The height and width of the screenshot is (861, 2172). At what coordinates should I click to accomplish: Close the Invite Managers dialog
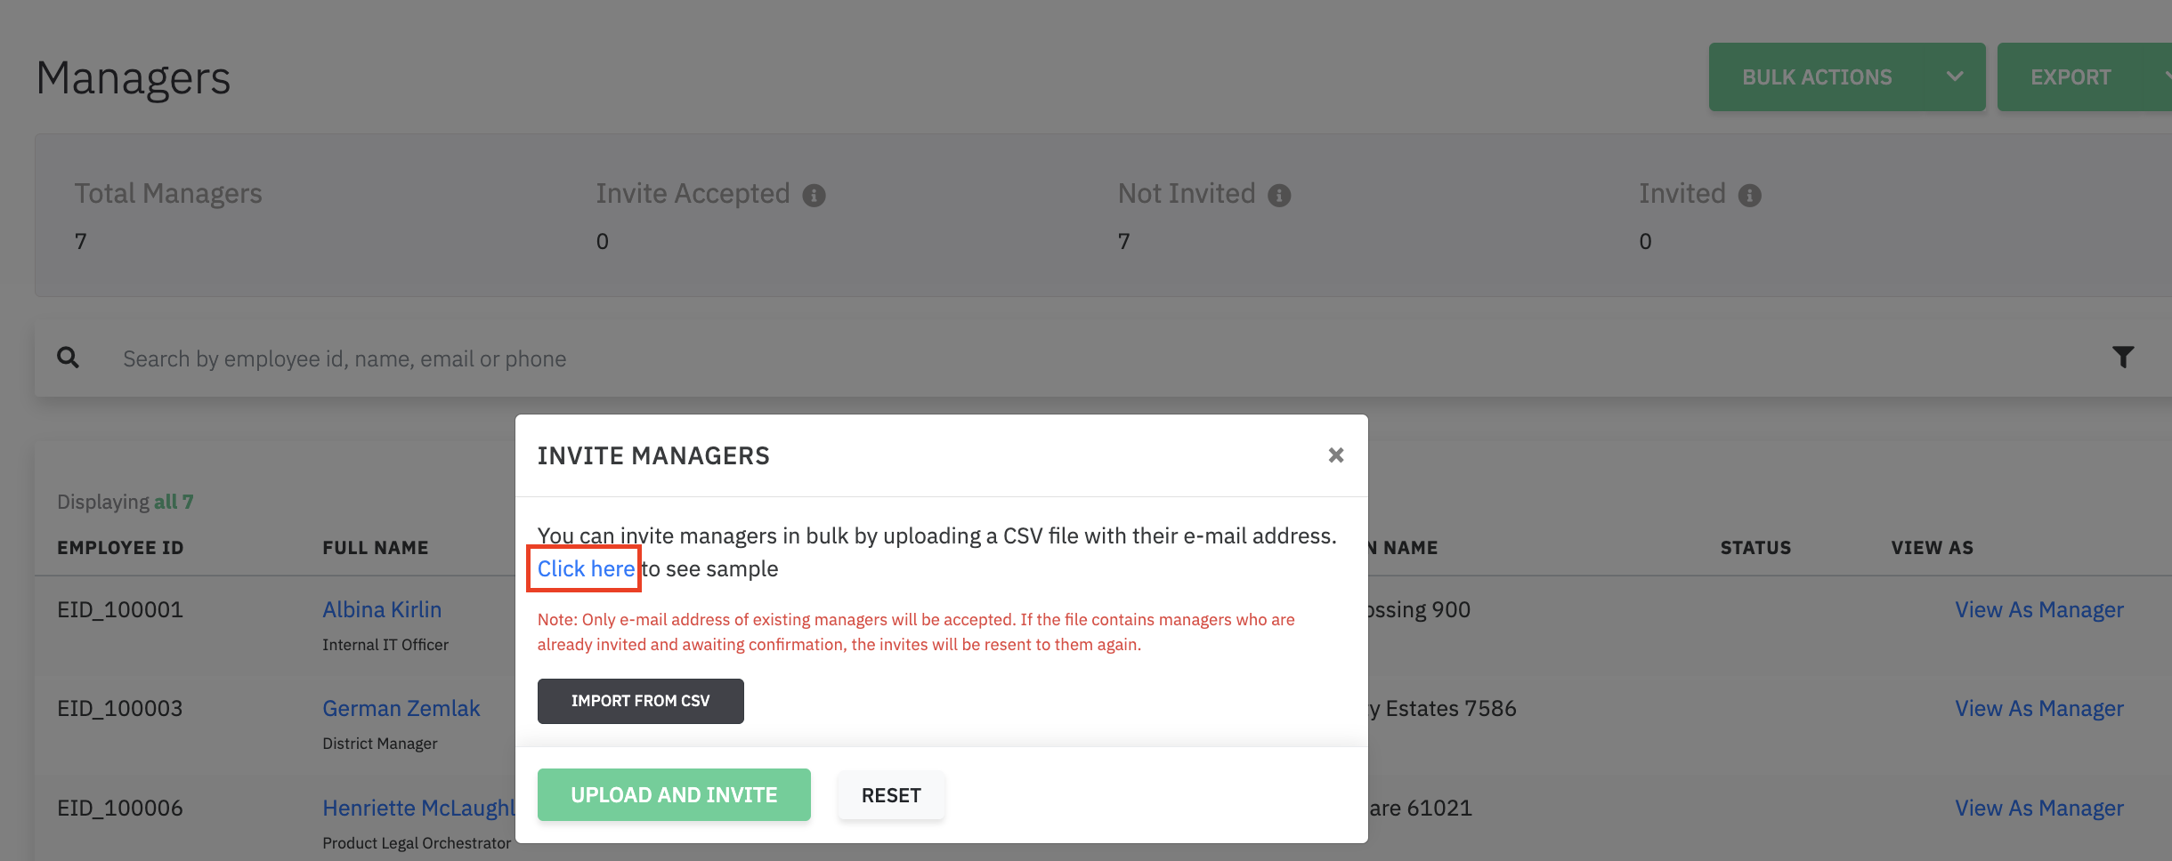click(x=1335, y=455)
